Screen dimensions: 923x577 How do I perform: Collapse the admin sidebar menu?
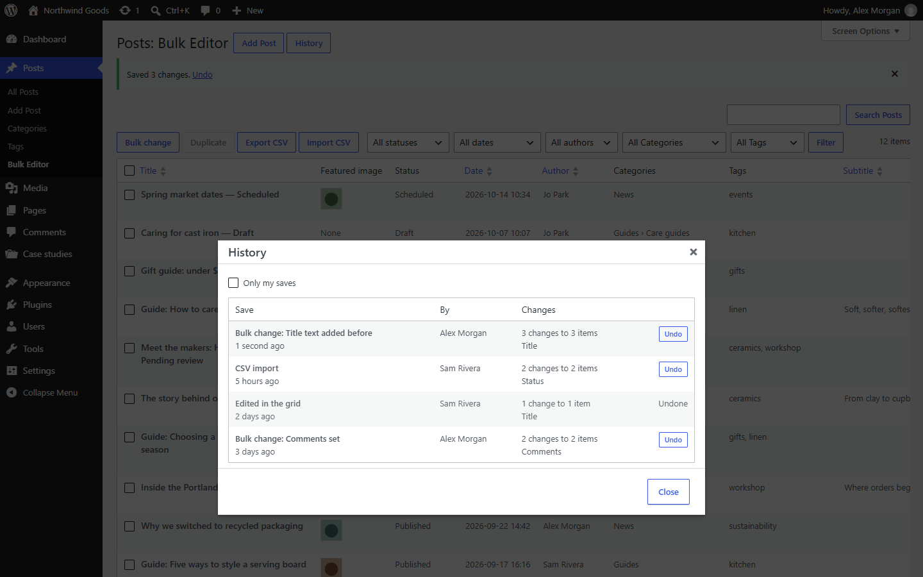click(x=51, y=392)
